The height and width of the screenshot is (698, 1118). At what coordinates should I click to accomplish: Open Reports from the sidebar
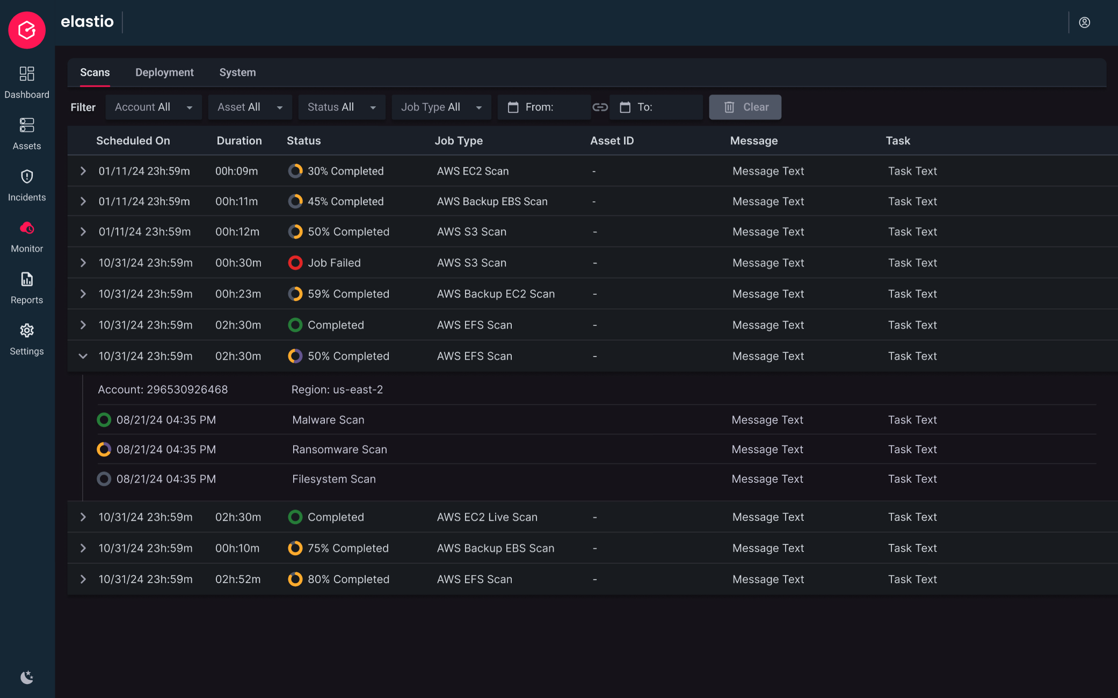pos(27,280)
